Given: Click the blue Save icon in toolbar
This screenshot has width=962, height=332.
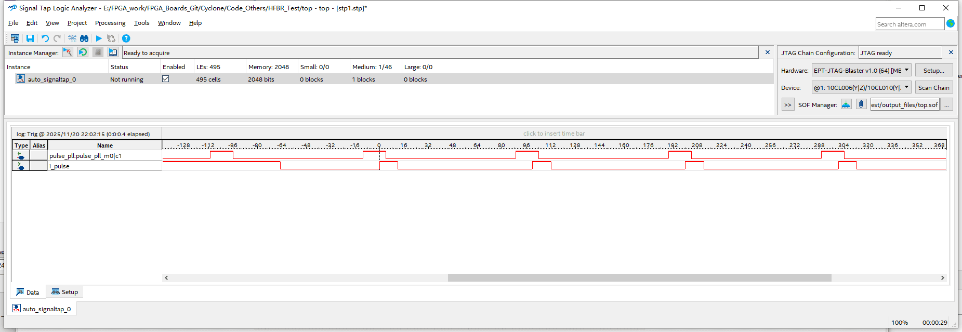Looking at the screenshot, I should click(x=30, y=38).
